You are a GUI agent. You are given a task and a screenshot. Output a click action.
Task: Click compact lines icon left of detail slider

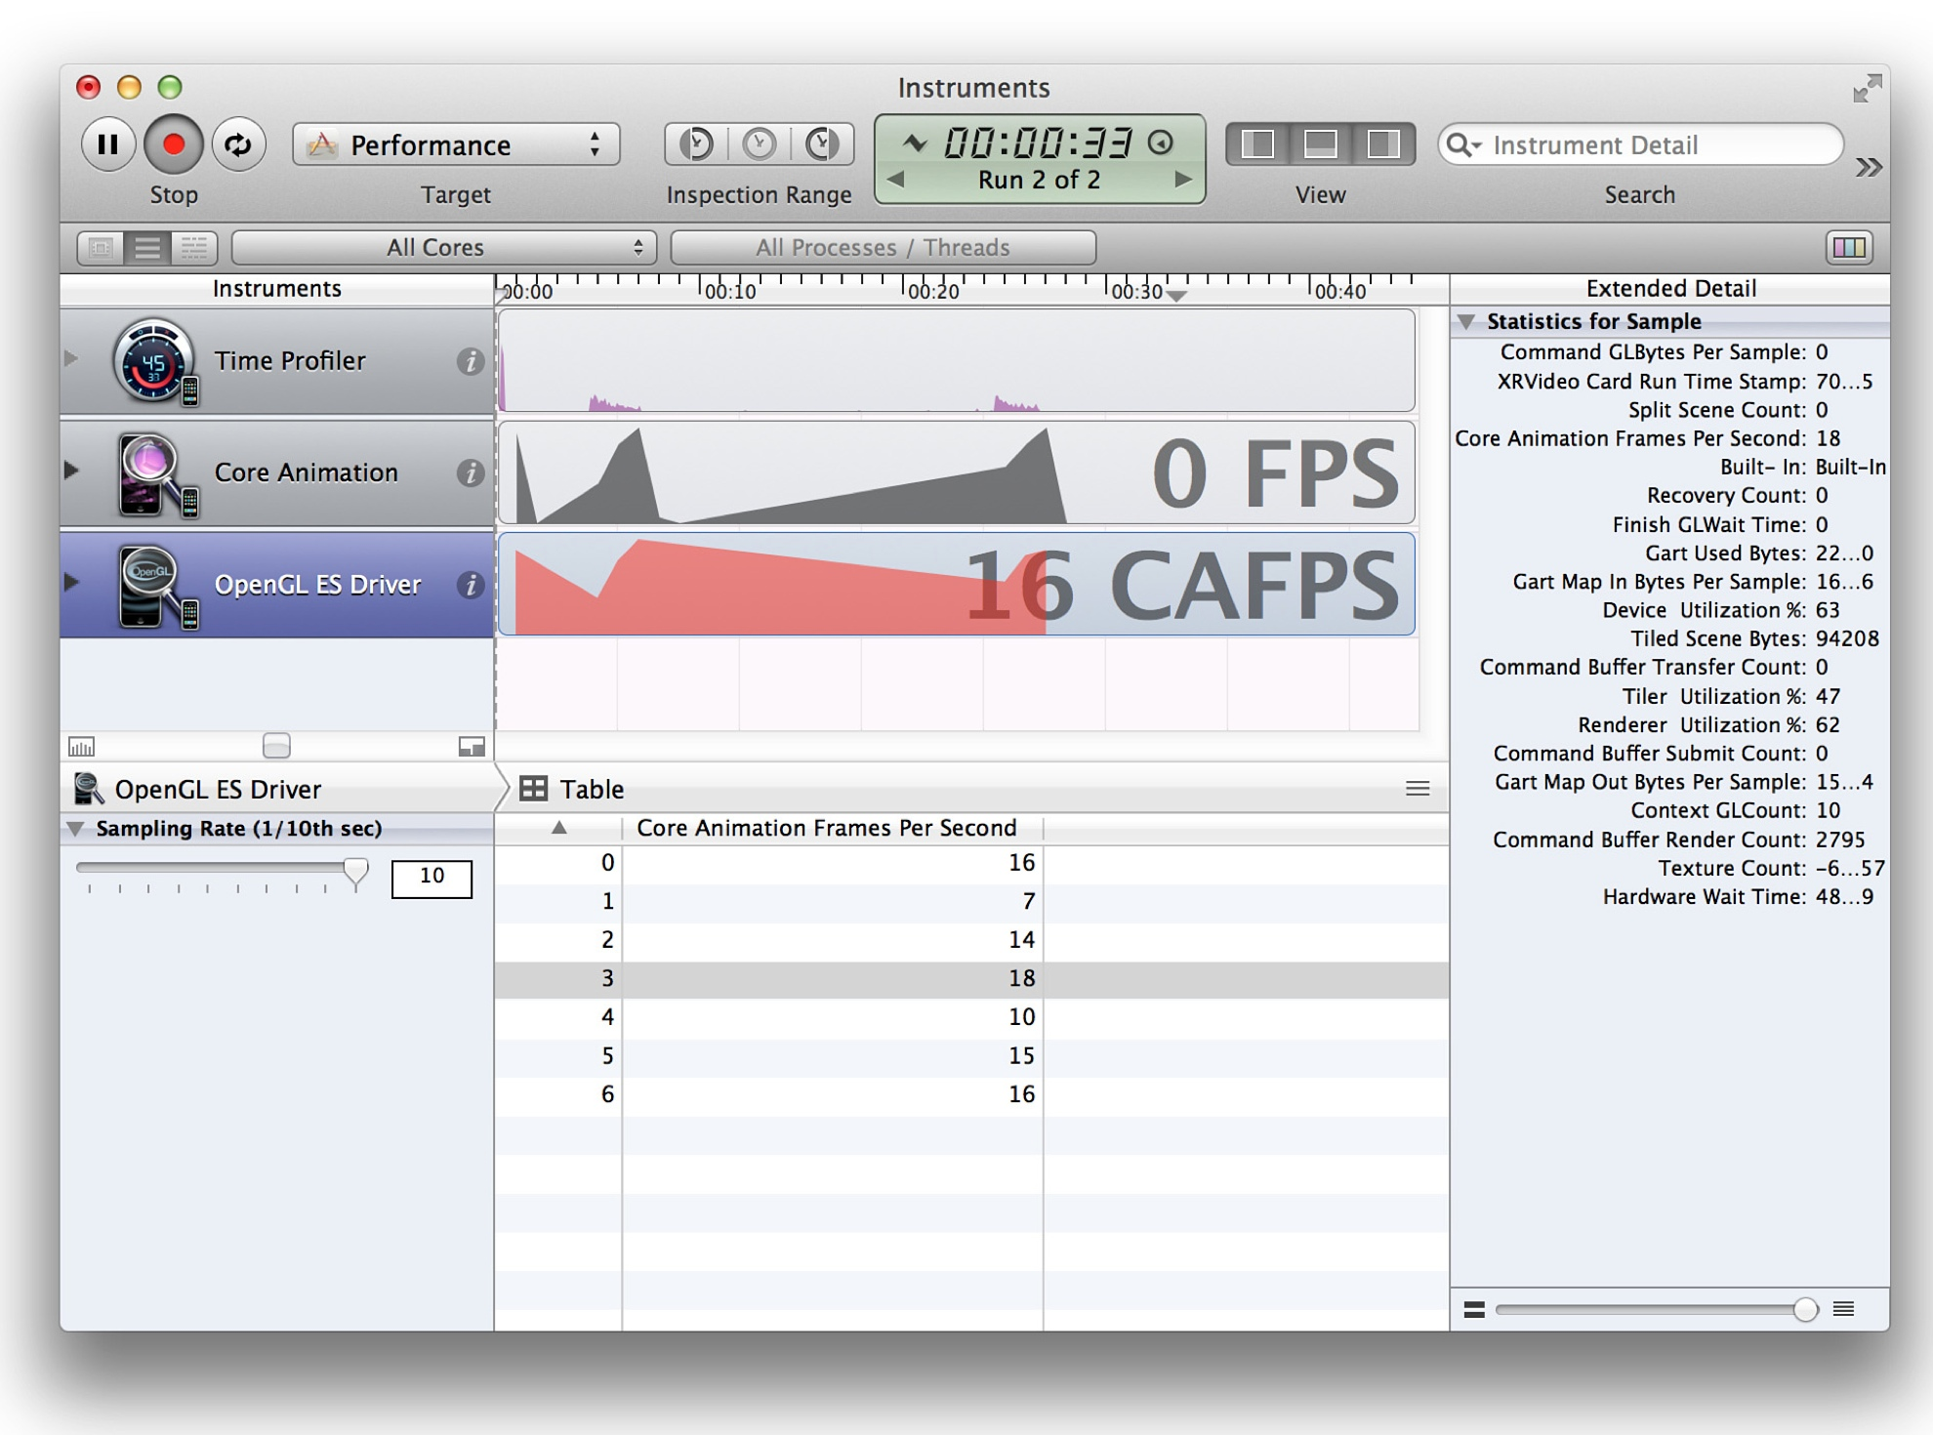pos(1474,1310)
